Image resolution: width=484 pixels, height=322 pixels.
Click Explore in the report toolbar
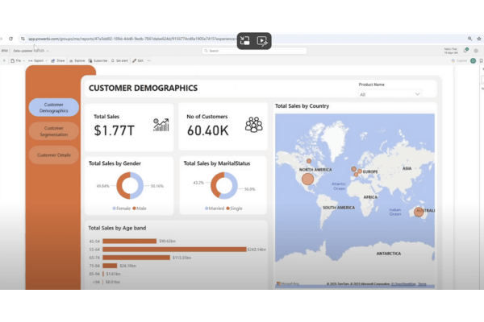tap(77, 60)
